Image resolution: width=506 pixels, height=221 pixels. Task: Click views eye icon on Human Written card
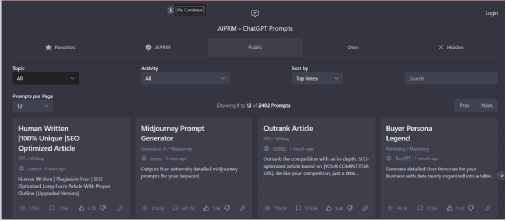(22, 209)
